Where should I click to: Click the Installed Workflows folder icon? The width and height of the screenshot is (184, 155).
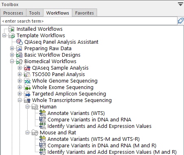11,29
